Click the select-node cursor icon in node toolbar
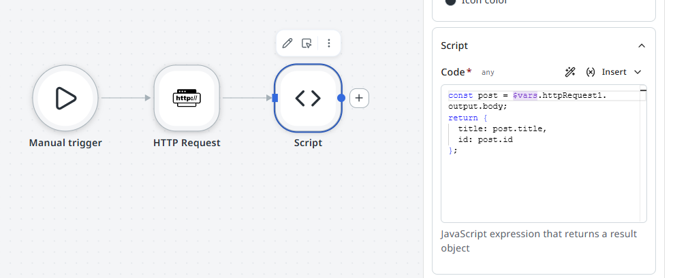 pyautogui.click(x=307, y=43)
